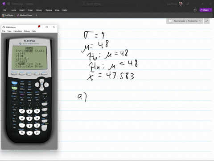The image size is (214, 161).
Task: Open the pen mode icon near profile
Action: (188, 4)
